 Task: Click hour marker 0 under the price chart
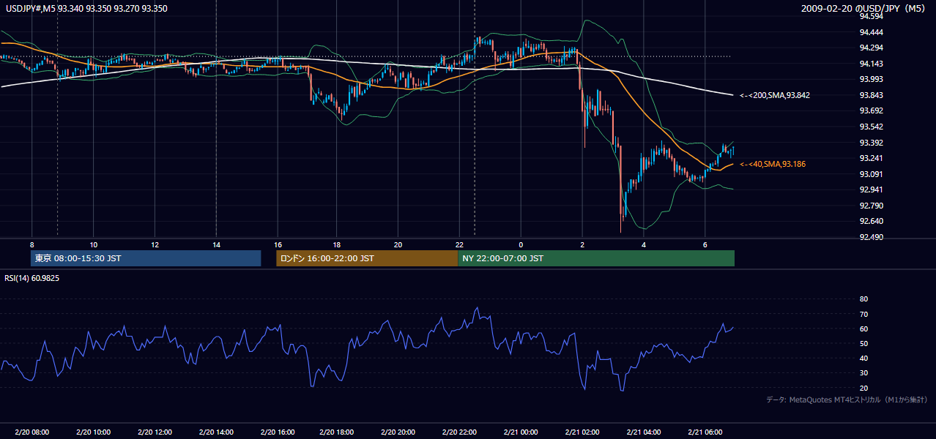[x=521, y=244]
